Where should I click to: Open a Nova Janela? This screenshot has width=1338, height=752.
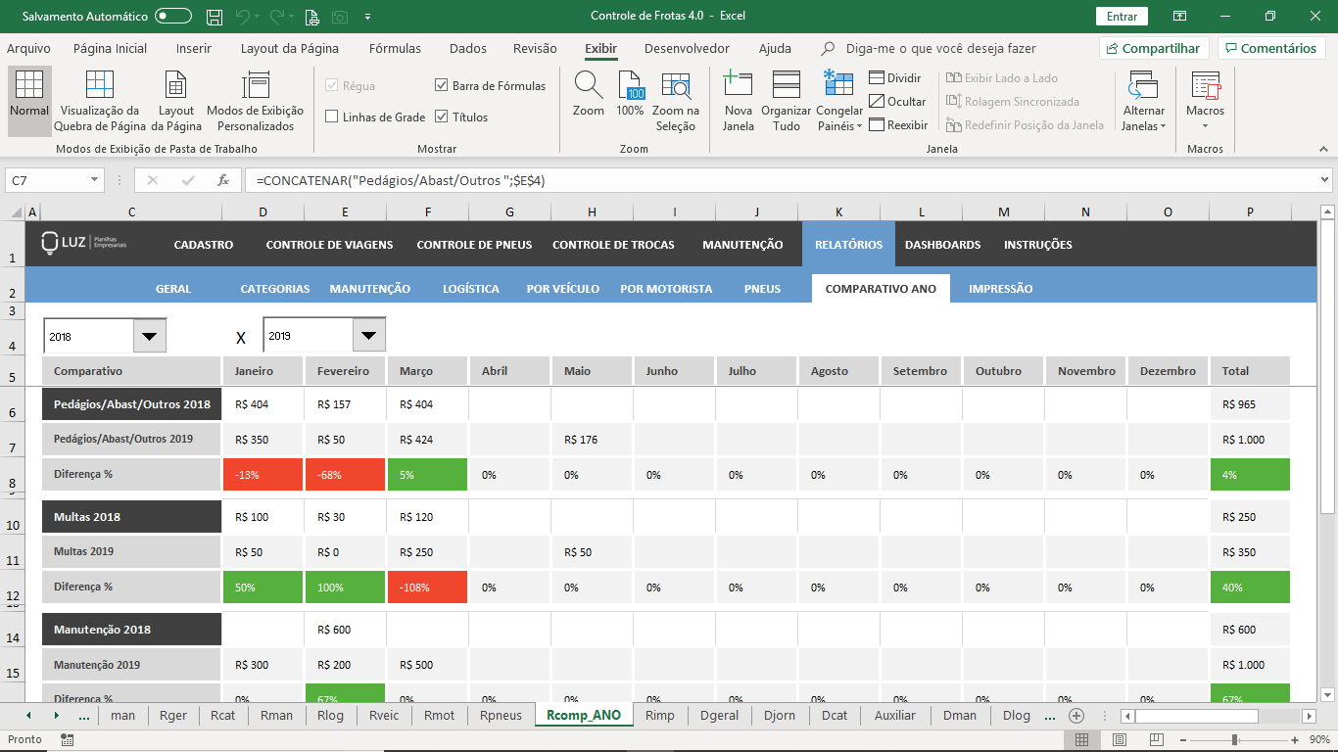click(739, 102)
